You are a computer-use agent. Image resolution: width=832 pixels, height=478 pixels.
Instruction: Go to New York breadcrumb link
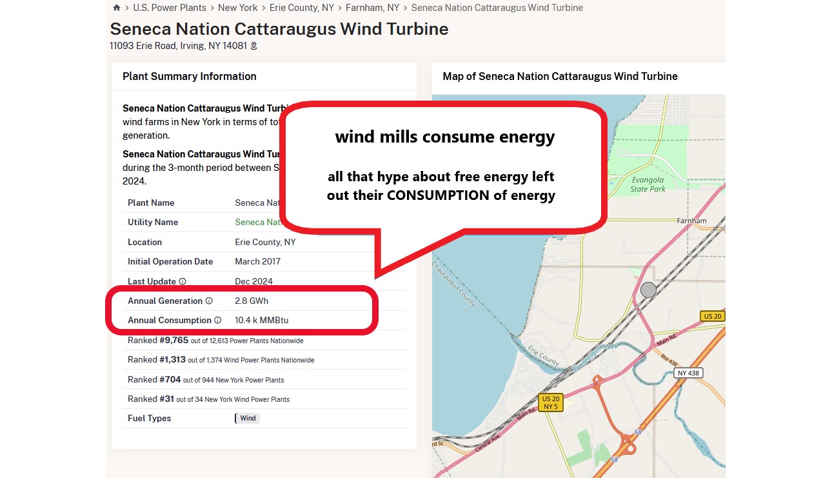[x=237, y=8]
